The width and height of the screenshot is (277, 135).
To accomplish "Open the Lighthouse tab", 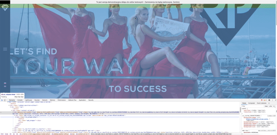I will (x=29, y=100).
